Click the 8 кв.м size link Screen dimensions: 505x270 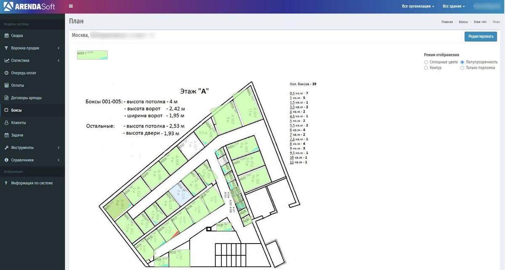[x=296, y=144]
